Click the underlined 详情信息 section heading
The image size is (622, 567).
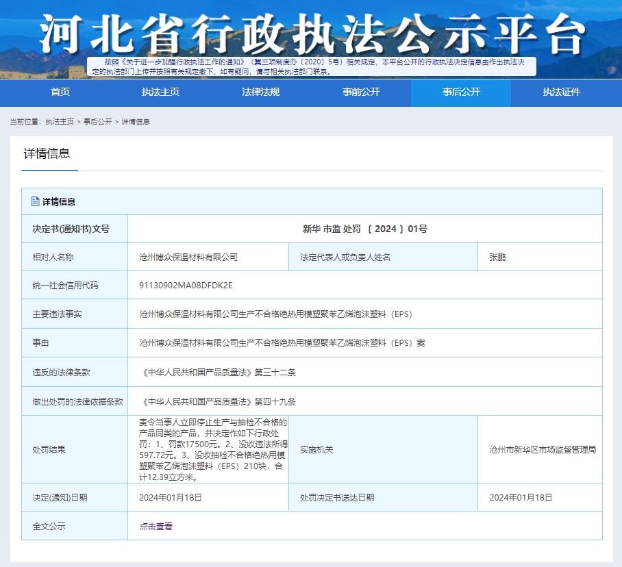tap(47, 153)
